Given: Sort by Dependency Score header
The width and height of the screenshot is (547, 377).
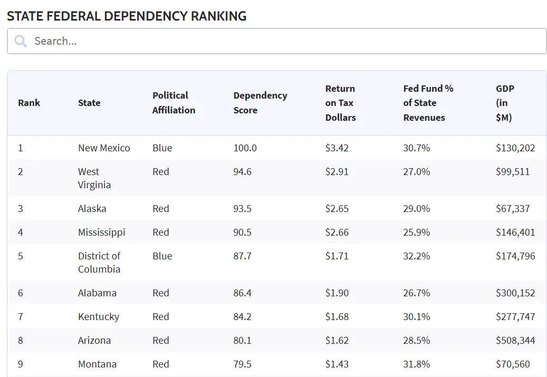Looking at the screenshot, I should [260, 103].
